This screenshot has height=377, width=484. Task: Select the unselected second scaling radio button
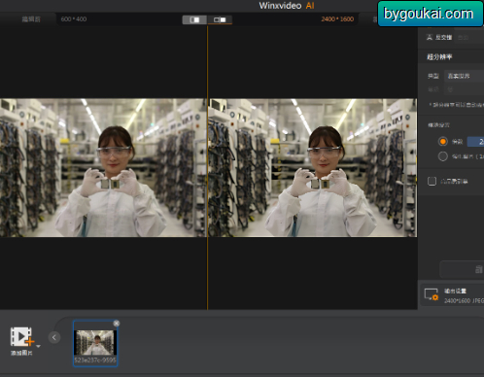(x=443, y=156)
